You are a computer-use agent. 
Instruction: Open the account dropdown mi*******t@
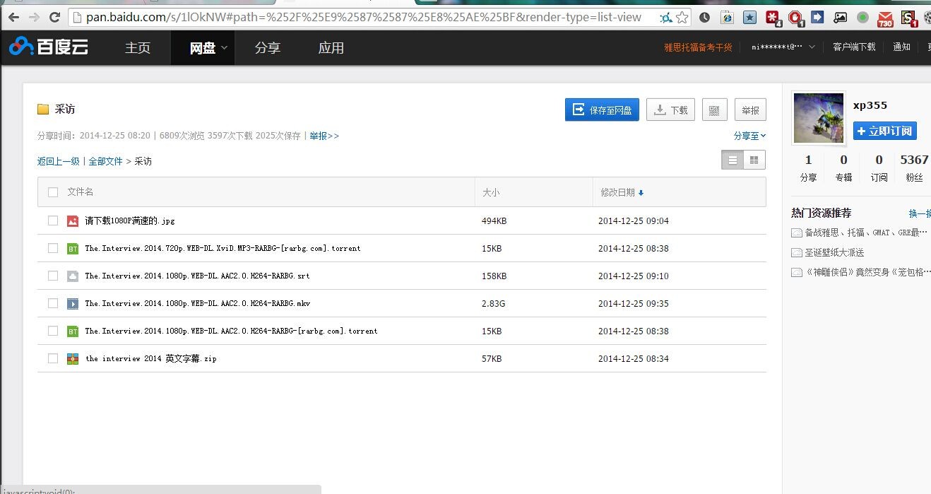coord(783,47)
